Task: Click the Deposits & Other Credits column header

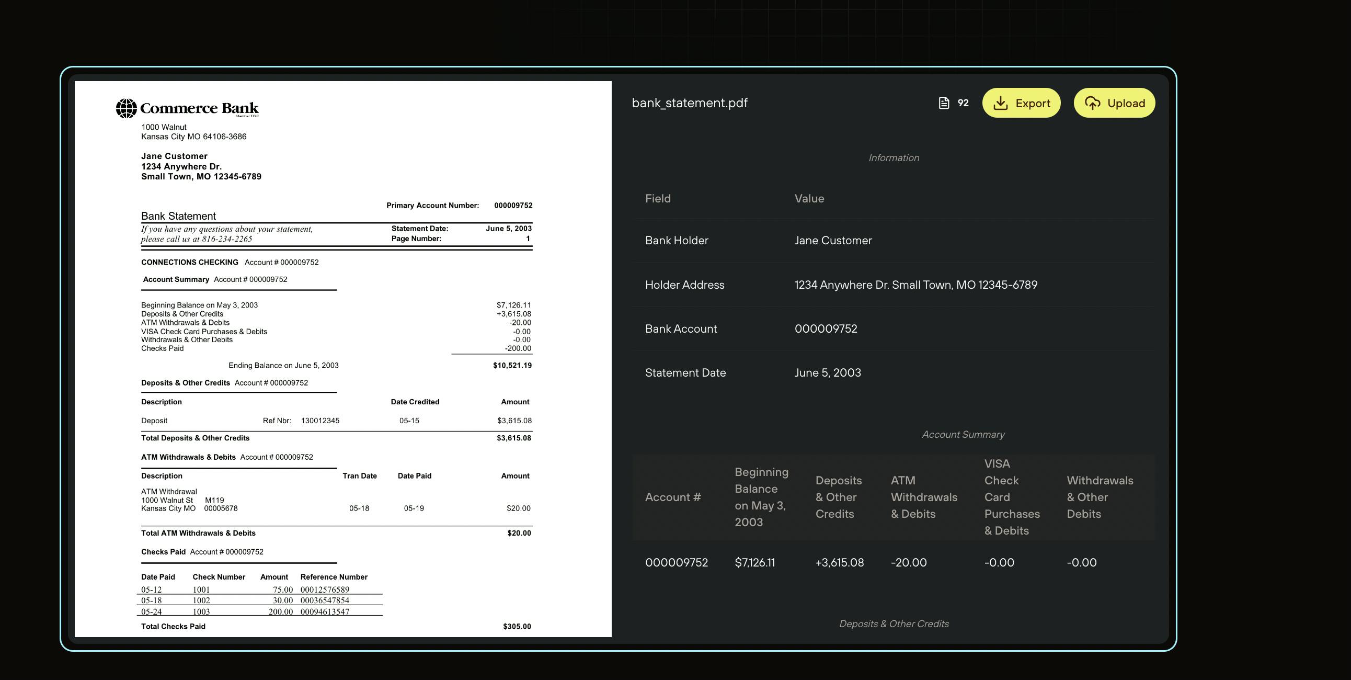Action: click(x=839, y=497)
